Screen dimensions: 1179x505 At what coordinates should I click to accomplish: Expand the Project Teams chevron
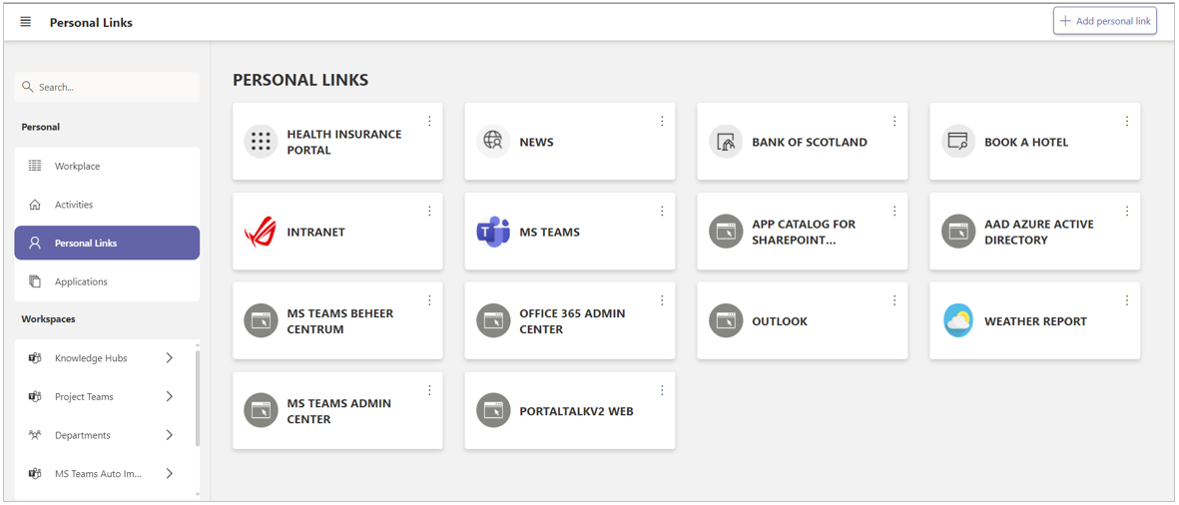coord(169,396)
